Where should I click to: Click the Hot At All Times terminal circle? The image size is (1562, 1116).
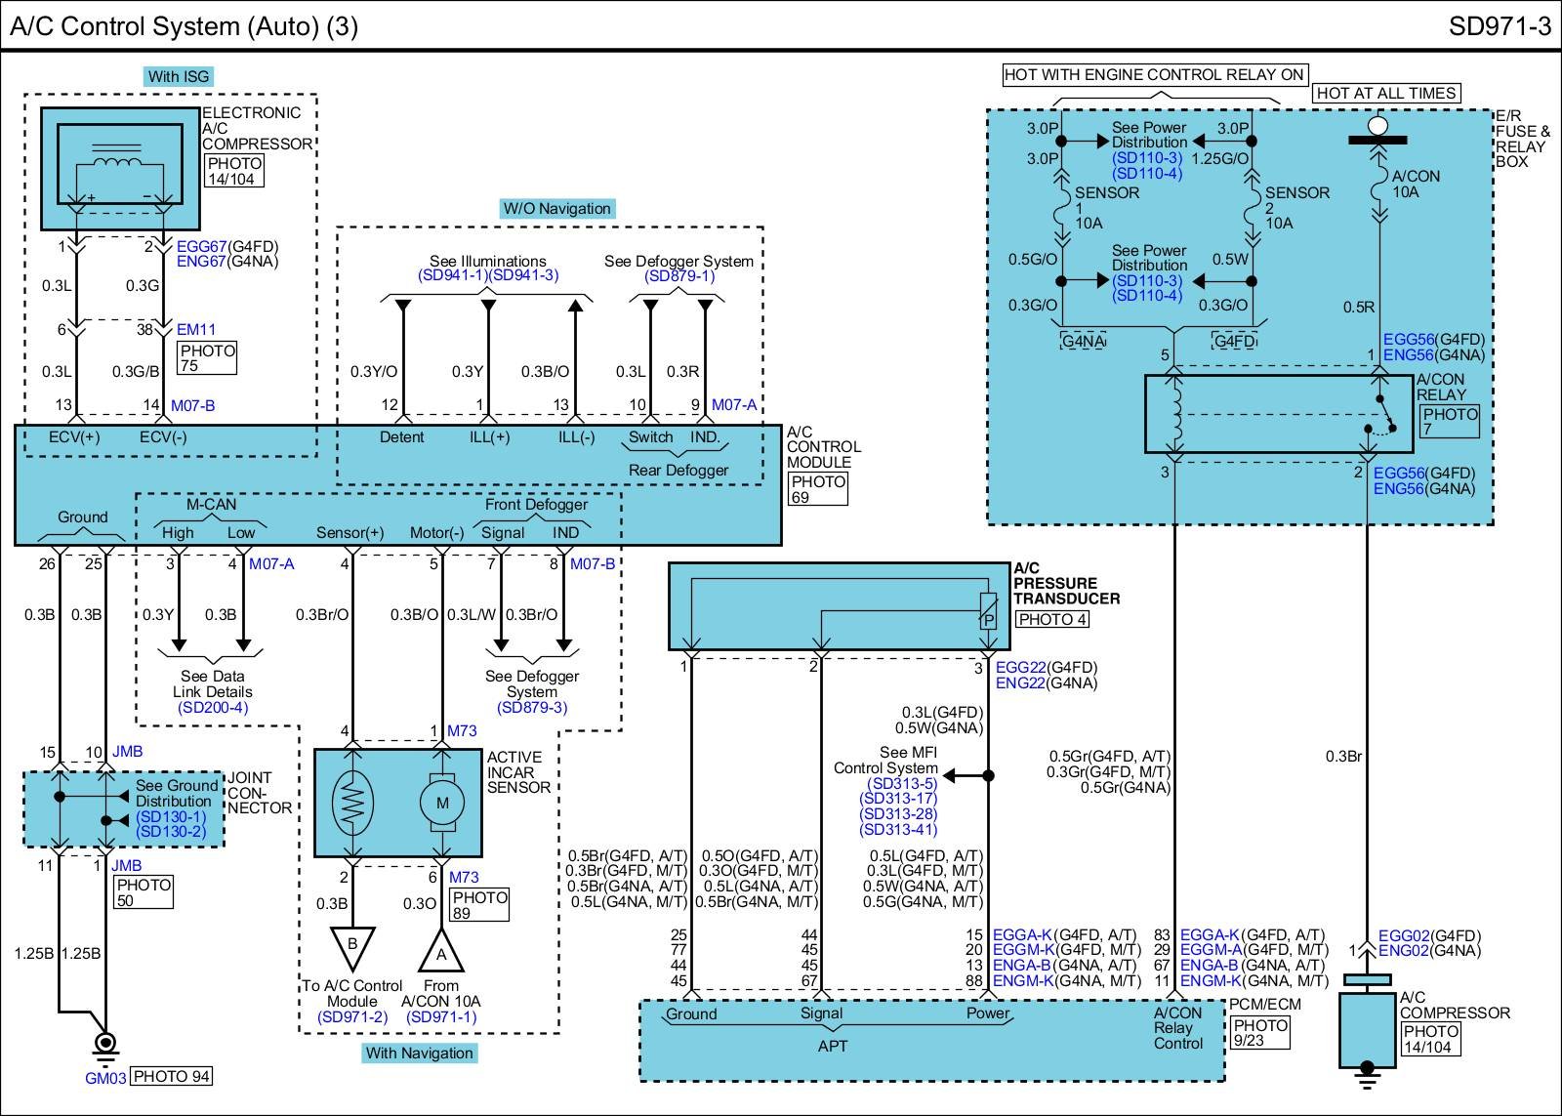coord(1377,126)
